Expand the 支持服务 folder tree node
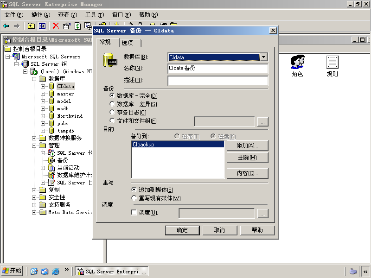 (x=34, y=205)
